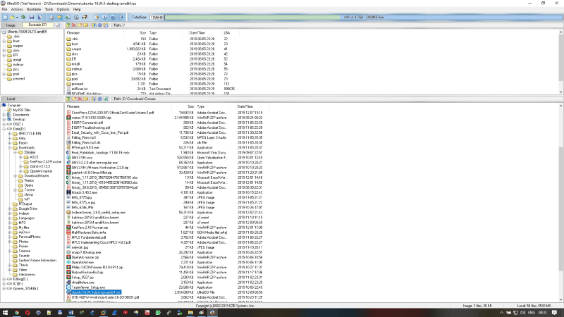Open WhatsApp from the taskbar

[x=158, y=313]
